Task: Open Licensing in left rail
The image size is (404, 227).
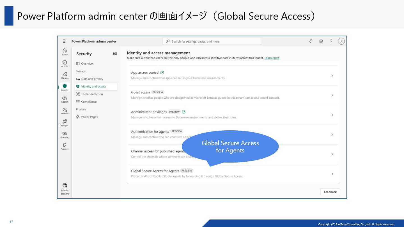Action: [x=65, y=135]
